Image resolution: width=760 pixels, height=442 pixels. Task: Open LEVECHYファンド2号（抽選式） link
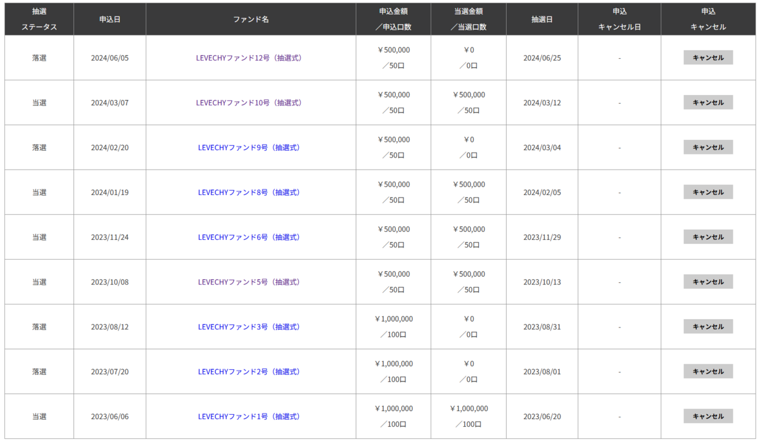248,372
